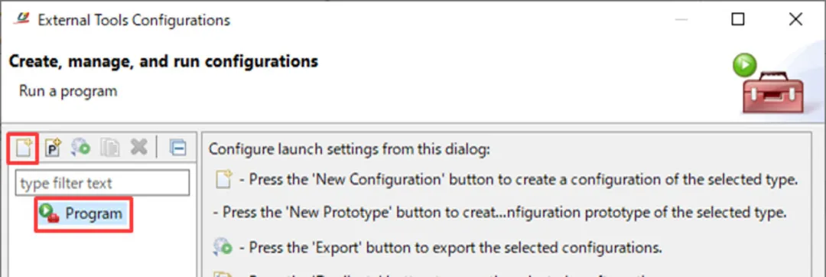Click the 'Run a program' subtitle text
Image resolution: width=826 pixels, height=277 pixels.
click(x=68, y=90)
